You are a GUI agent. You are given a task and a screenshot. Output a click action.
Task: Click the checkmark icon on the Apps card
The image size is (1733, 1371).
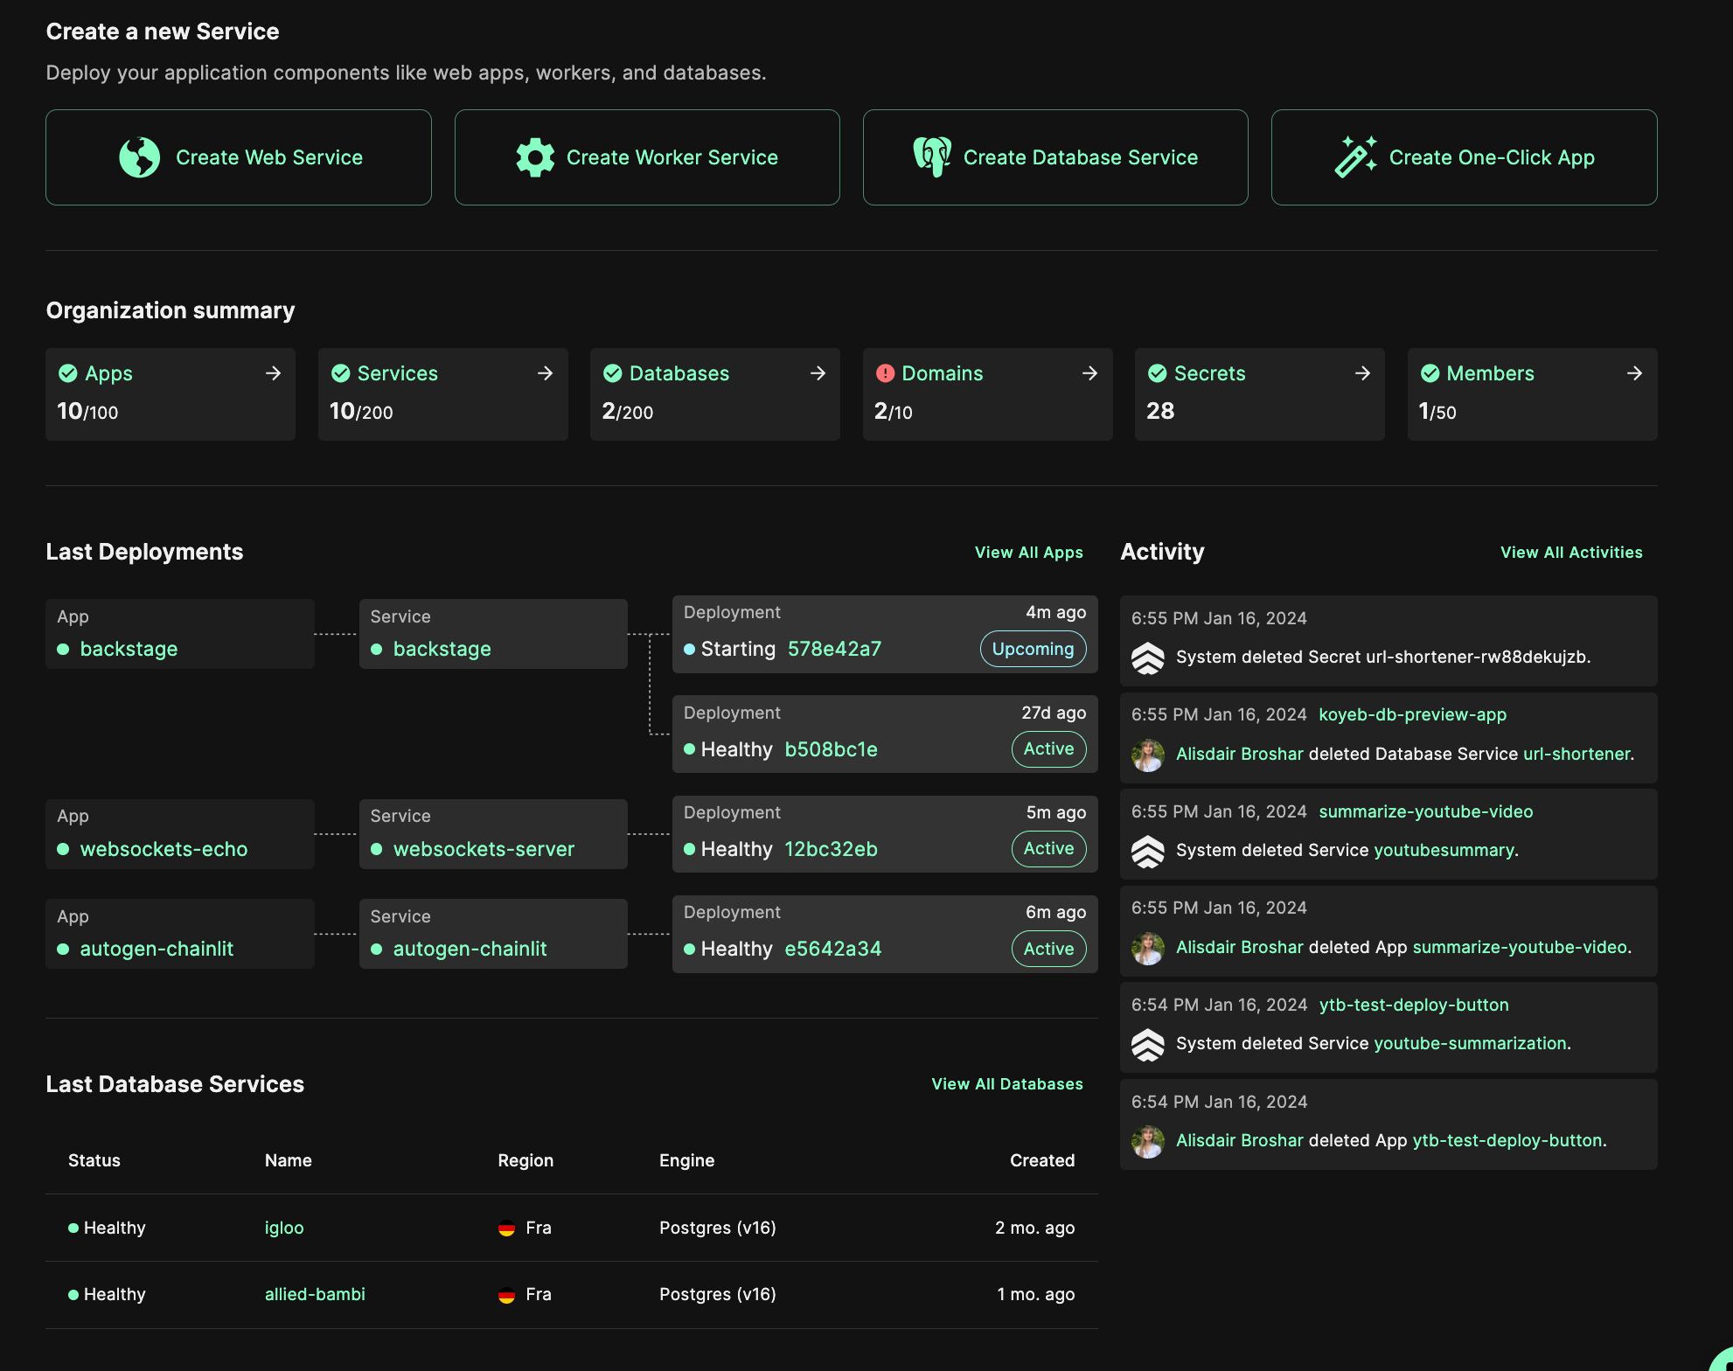pos(67,372)
